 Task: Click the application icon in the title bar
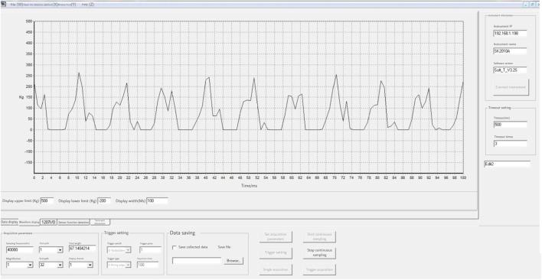[x=3, y=5]
